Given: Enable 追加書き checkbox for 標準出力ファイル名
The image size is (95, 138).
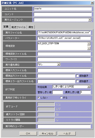Looking at the screenshot, I should click(77, 76).
